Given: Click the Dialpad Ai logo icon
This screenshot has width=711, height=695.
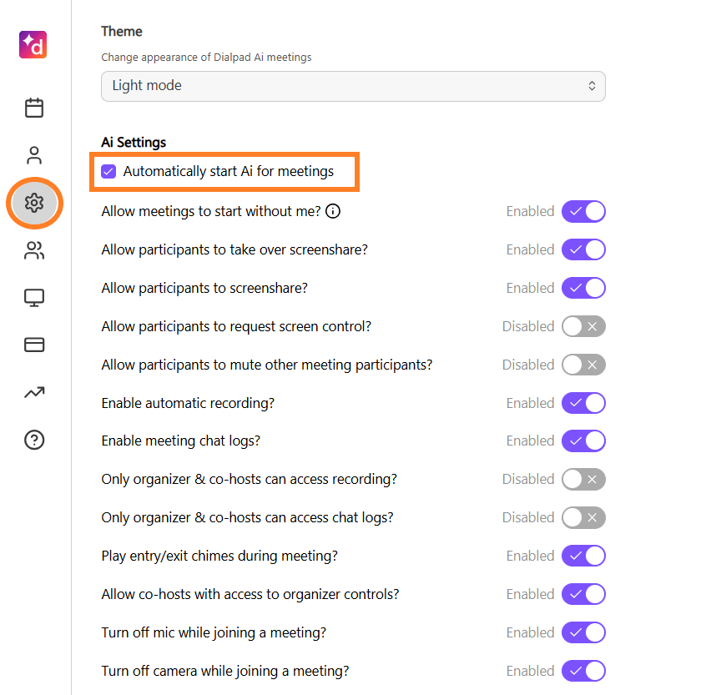Looking at the screenshot, I should (33, 45).
